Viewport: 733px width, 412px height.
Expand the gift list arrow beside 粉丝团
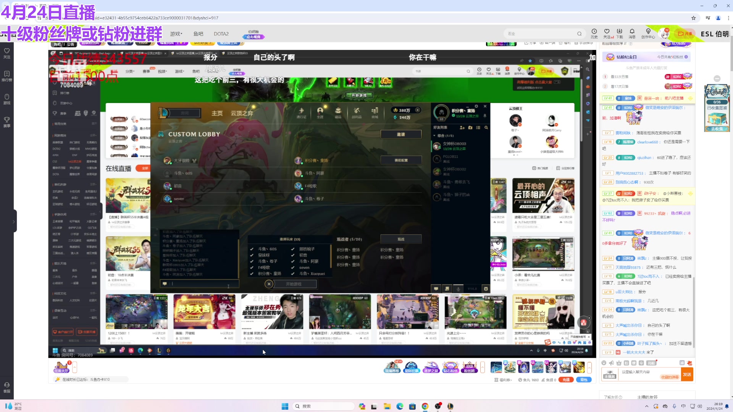point(483,367)
